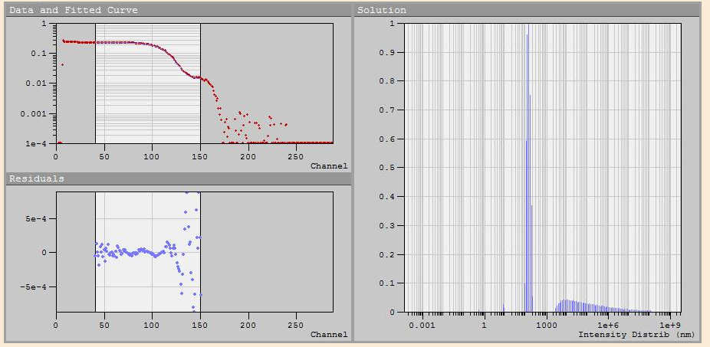Click the 'Intensity Distrib (nm)' axis label

(636, 335)
